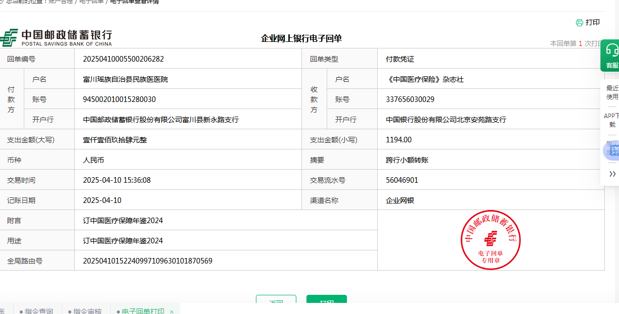Image resolution: width=619 pixels, height=314 pixels.
Task: Click the 记账日期 label
Action: (x=21, y=200)
